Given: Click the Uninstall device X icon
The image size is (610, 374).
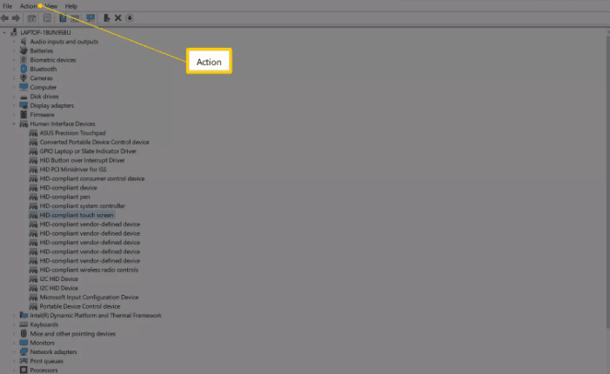Looking at the screenshot, I should point(117,17).
